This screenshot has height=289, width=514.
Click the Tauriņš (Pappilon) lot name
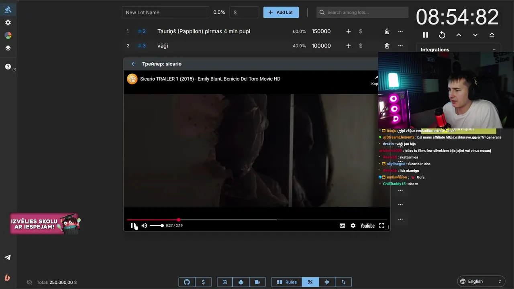pos(204,31)
